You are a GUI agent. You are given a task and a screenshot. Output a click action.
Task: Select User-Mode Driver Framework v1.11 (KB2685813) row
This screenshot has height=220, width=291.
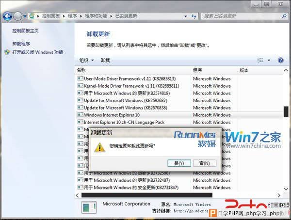pos(179,79)
